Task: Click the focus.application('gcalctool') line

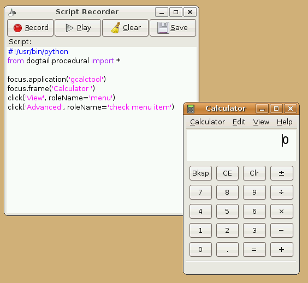Action: 57,79
